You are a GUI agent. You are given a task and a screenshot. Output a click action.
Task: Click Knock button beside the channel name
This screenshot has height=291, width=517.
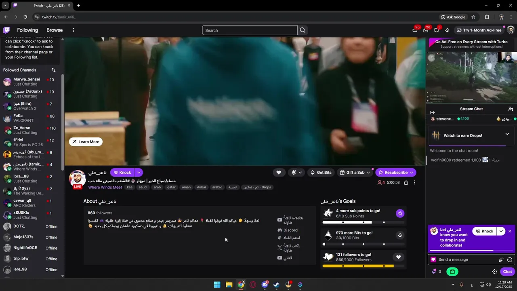point(122,173)
